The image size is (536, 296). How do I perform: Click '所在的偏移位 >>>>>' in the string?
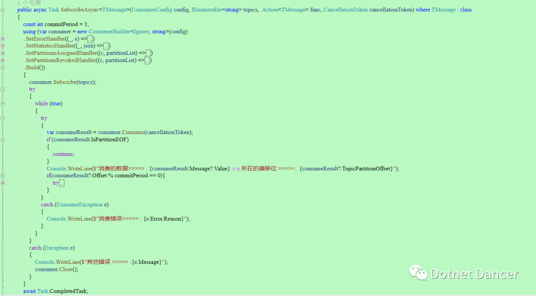point(268,168)
